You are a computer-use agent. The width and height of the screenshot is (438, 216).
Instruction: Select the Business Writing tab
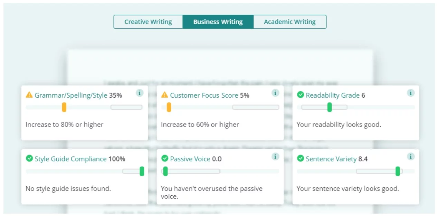218,21
